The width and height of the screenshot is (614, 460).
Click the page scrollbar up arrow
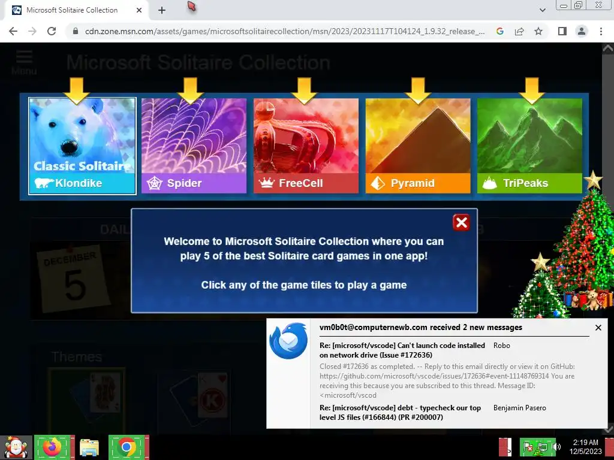pos(608,48)
